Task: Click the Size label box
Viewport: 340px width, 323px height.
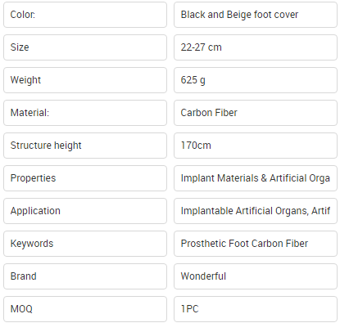Action: (x=85, y=47)
